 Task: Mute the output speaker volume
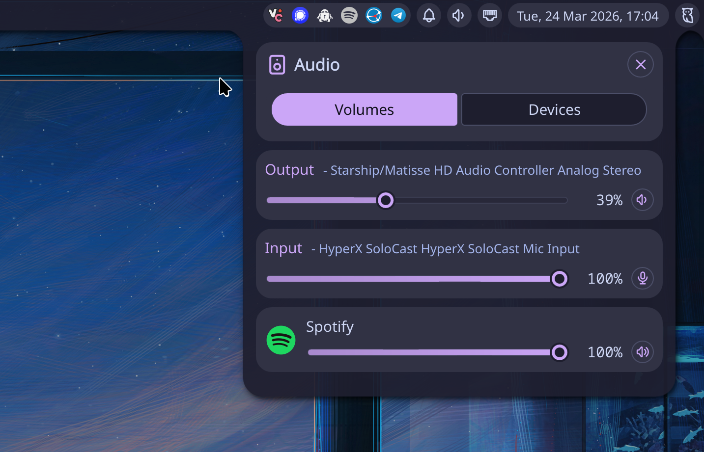642,200
